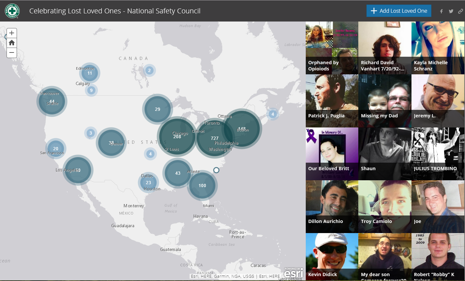The image size is (465, 281).
Task: Select the Kevin Didick thumbnail
Action: click(332, 257)
